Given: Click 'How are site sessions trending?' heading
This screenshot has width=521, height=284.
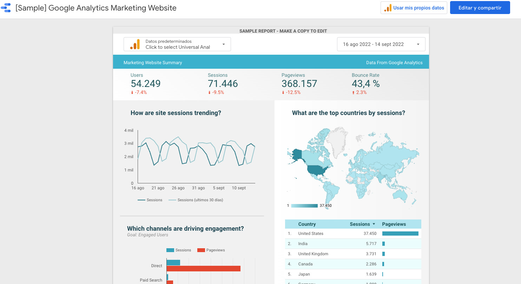Looking at the screenshot, I should [176, 113].
